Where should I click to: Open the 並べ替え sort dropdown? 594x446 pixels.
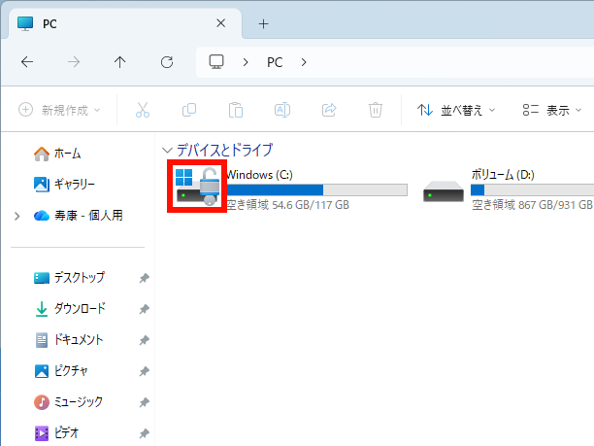[x=456, y=111]
